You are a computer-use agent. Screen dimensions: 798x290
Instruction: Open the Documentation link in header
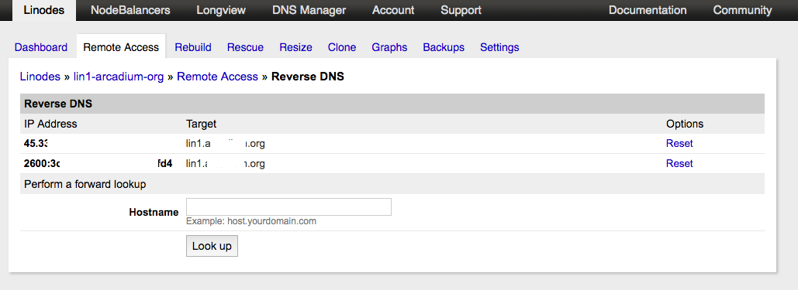[x=648, y=10]
